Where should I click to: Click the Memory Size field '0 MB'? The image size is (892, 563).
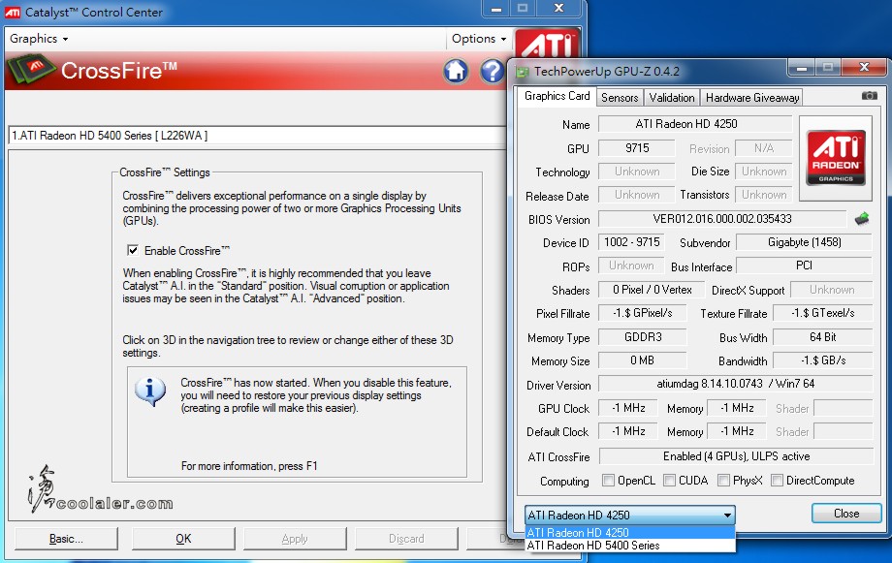(x=643, y=360)
